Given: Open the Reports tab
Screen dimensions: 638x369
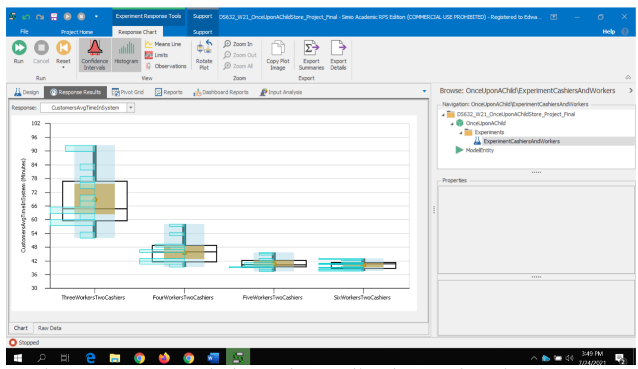Looking at the screenshot, I should [x=169, y=92].
